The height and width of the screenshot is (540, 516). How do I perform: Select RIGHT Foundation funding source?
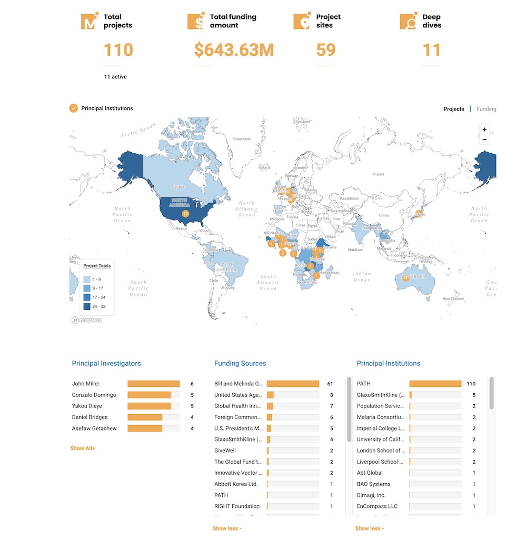point(274,506)
